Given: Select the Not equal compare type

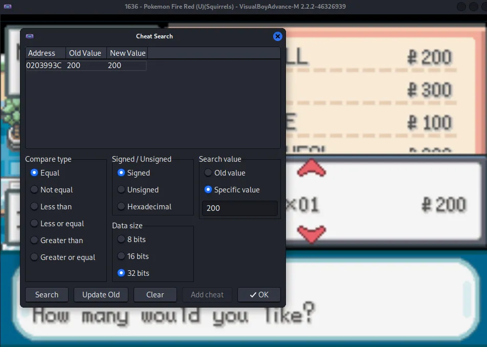Looking at the screenshot, I should coord(34,190).
